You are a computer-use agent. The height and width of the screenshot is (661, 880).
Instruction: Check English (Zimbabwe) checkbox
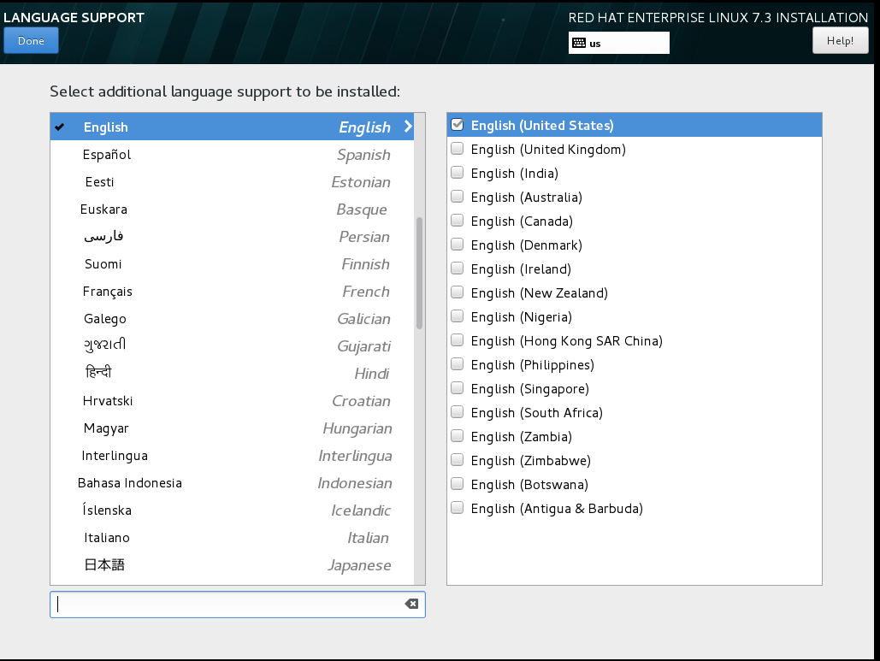pyautogui.click(x=458, y=460)
